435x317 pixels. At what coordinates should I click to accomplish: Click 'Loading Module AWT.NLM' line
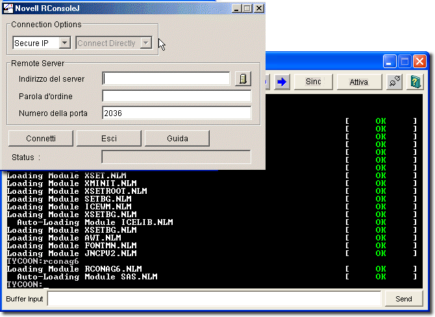64,238
